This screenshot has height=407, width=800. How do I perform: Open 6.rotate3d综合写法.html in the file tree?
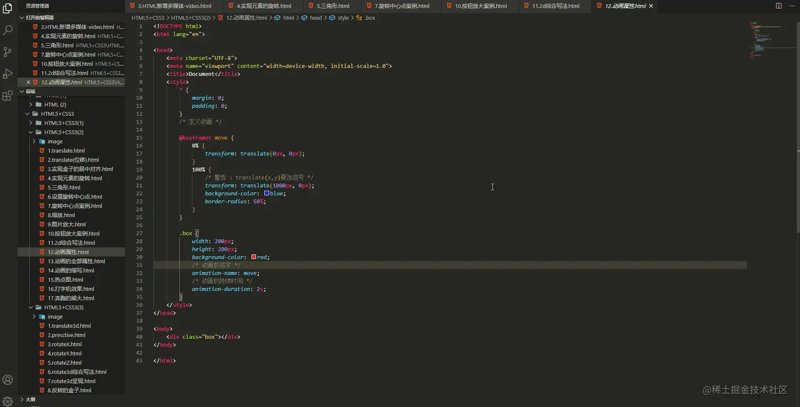coord(77,372)
